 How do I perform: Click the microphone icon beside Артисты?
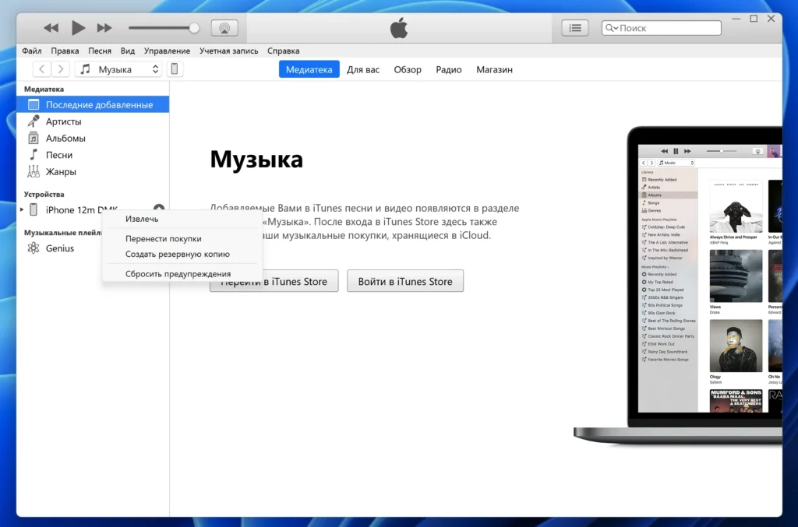pos(33,121)
